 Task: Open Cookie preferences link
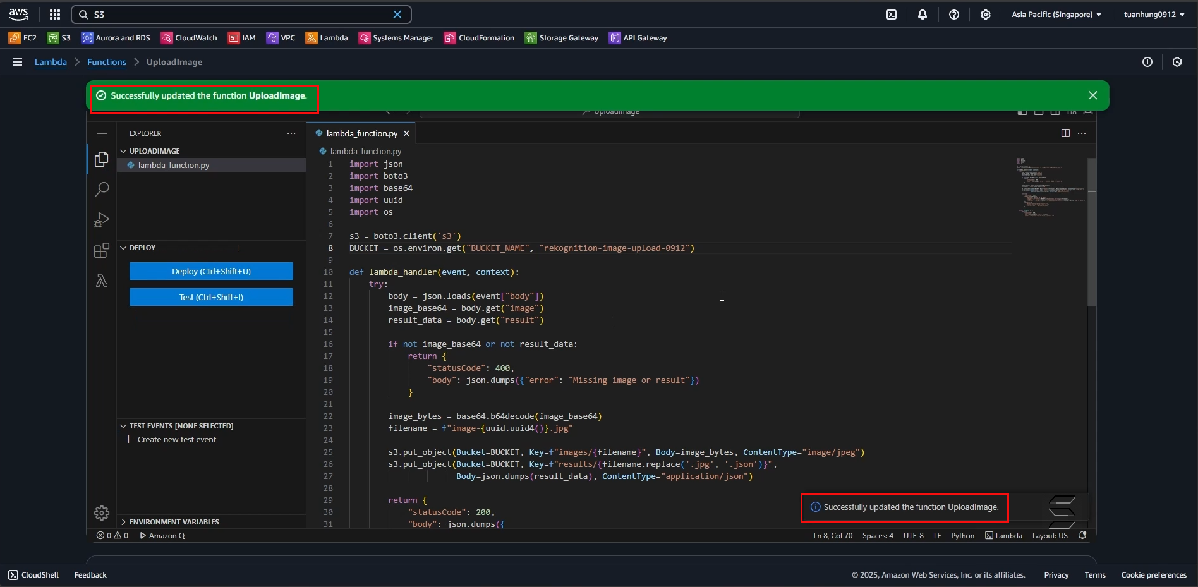point(1154,575)
